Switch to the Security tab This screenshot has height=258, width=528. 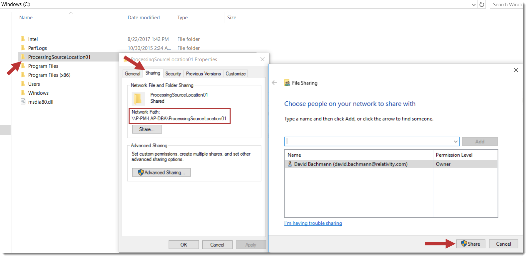pyautogui.click(x=173, y=74)
